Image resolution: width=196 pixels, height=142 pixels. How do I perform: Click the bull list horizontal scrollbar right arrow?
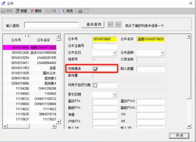click(x=54, y=126)
